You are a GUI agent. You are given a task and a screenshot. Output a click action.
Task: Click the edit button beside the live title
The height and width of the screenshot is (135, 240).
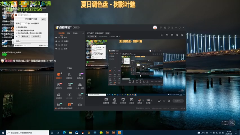point(108,33)
